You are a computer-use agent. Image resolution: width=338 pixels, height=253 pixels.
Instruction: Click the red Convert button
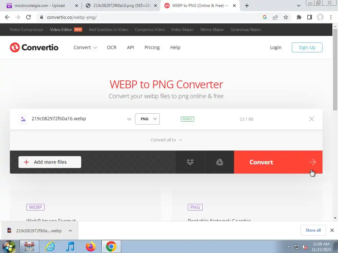[278, 162]
